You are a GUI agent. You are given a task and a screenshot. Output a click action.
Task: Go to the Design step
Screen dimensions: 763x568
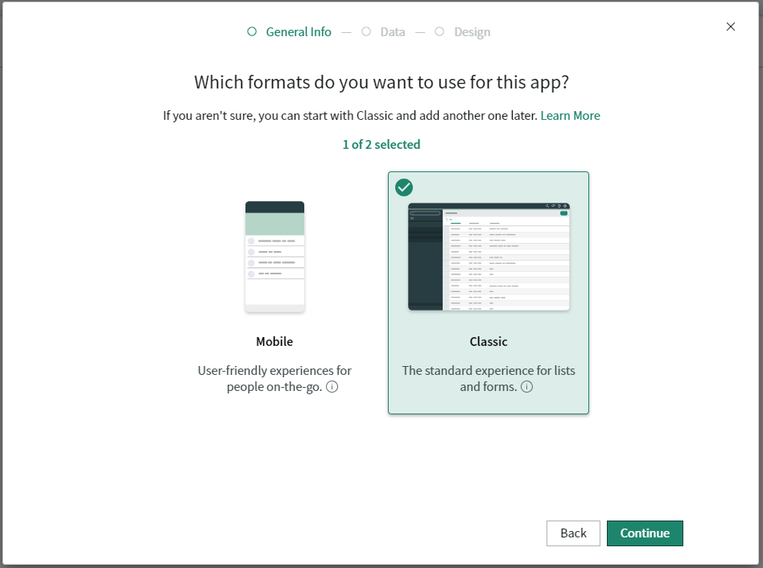[x=463, y=32]
